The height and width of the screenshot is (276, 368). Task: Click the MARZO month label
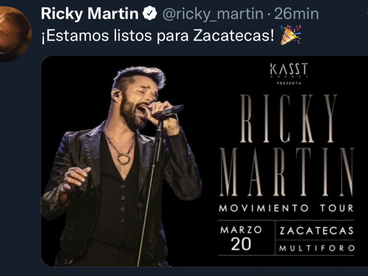point(241,230)
